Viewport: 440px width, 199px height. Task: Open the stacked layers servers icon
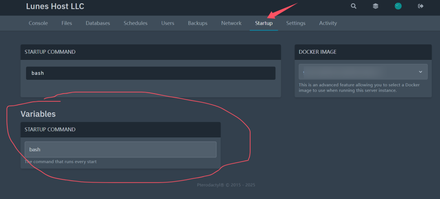pos(376,6)
